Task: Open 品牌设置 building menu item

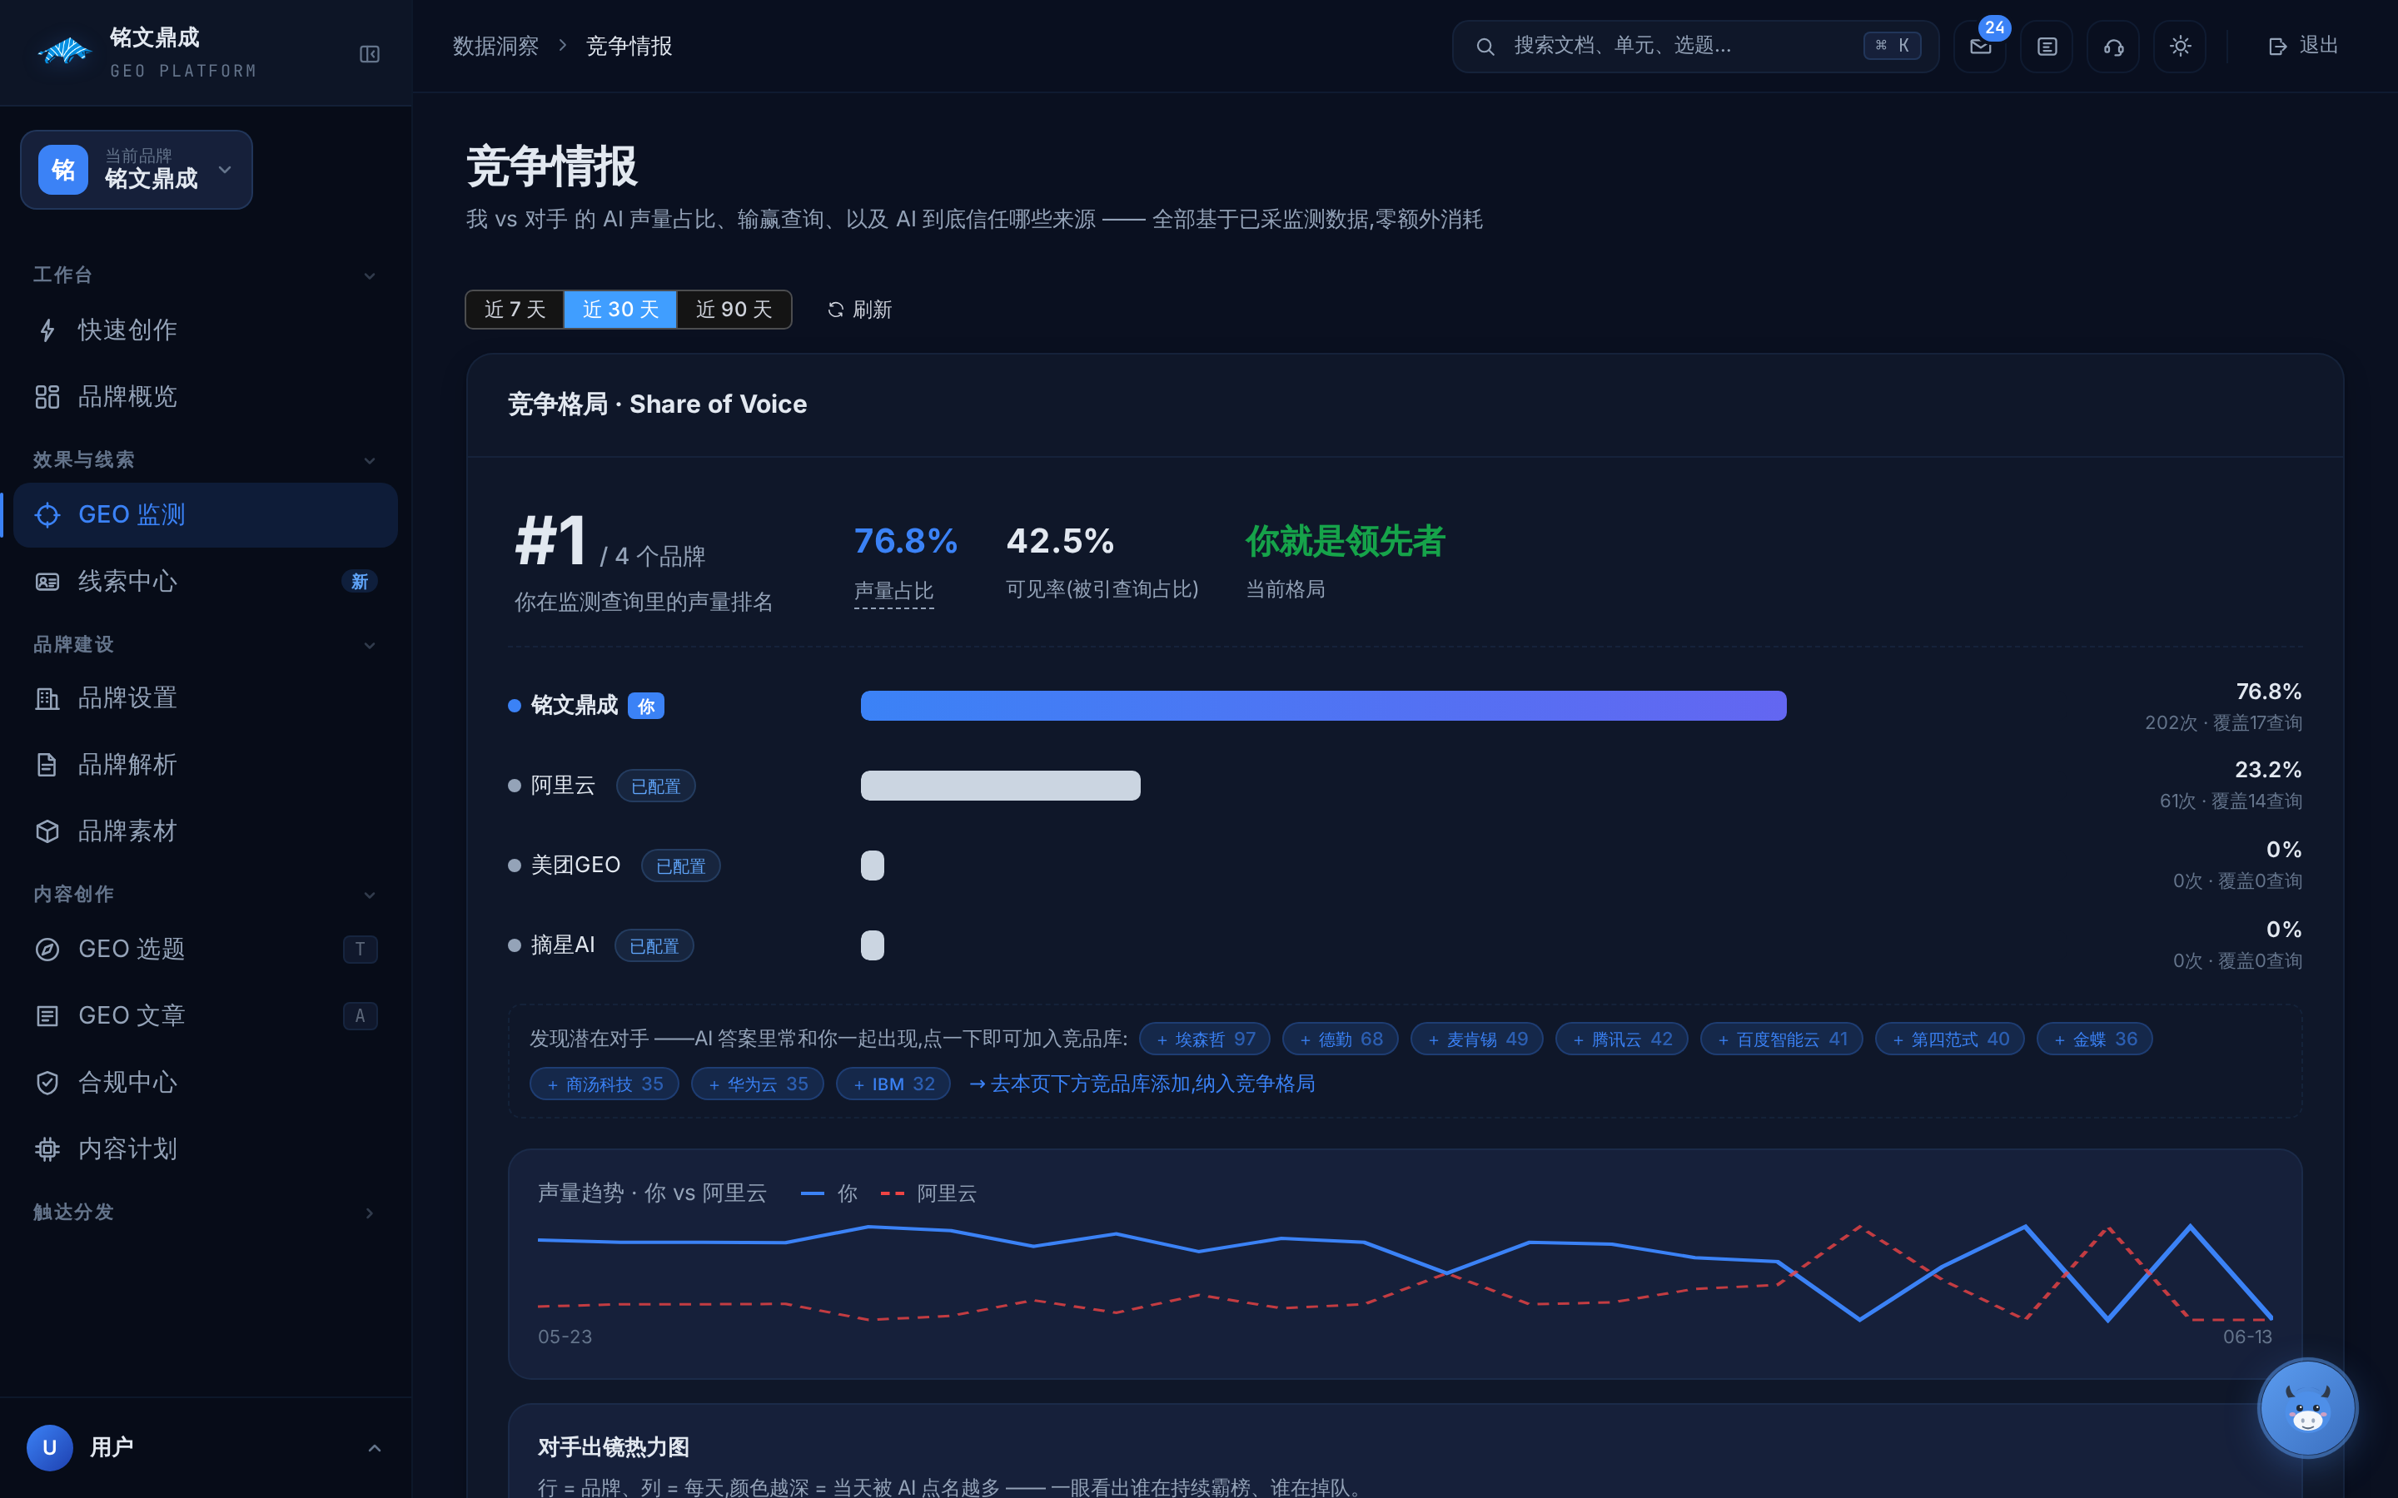Action: [205, 698]
